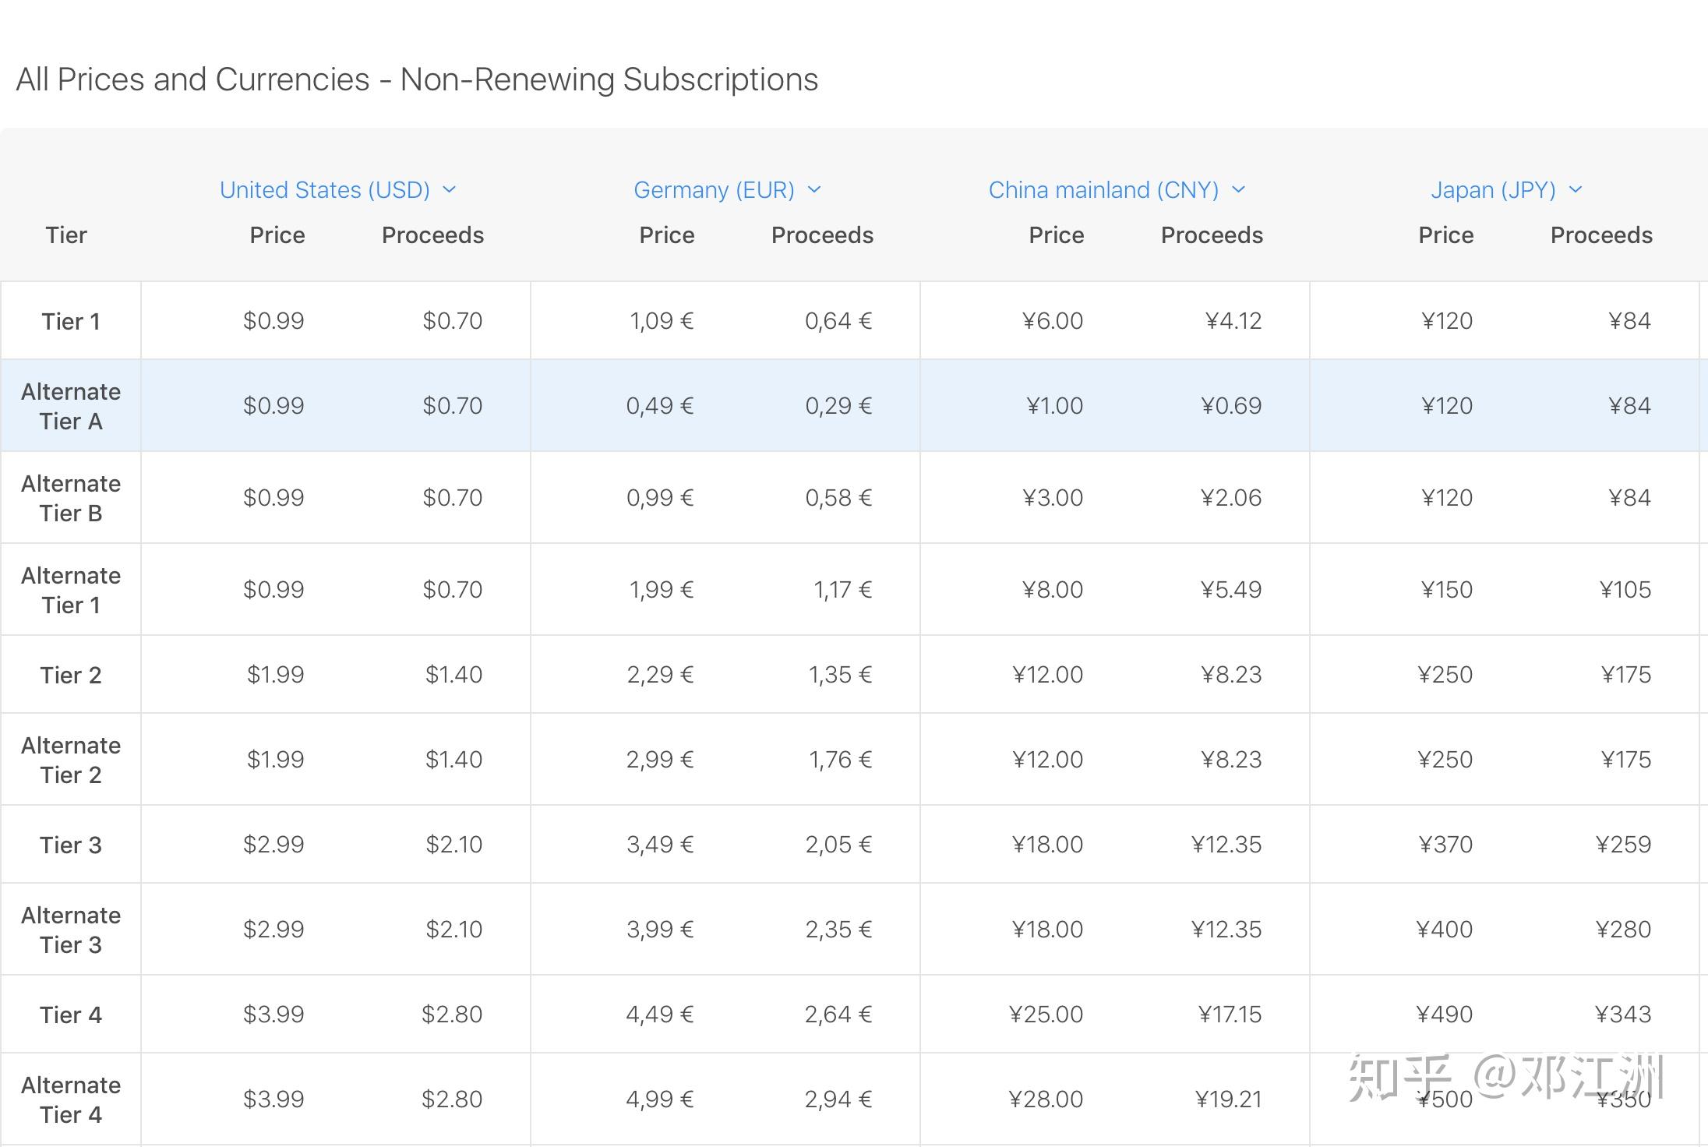This screenshot has height=1147, width=1708.
Task: Select the Tier 2 row label
Action: point(71,675)
